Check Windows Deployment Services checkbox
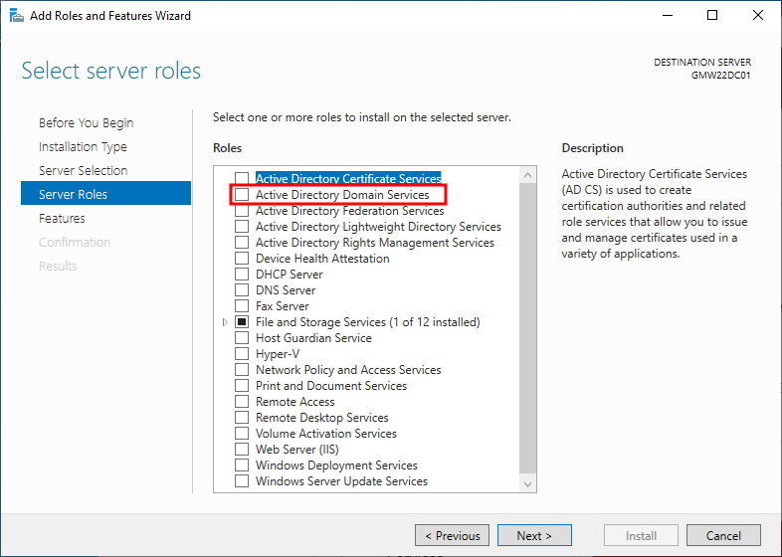Screen dimensions: 782x557 point(242,465)
